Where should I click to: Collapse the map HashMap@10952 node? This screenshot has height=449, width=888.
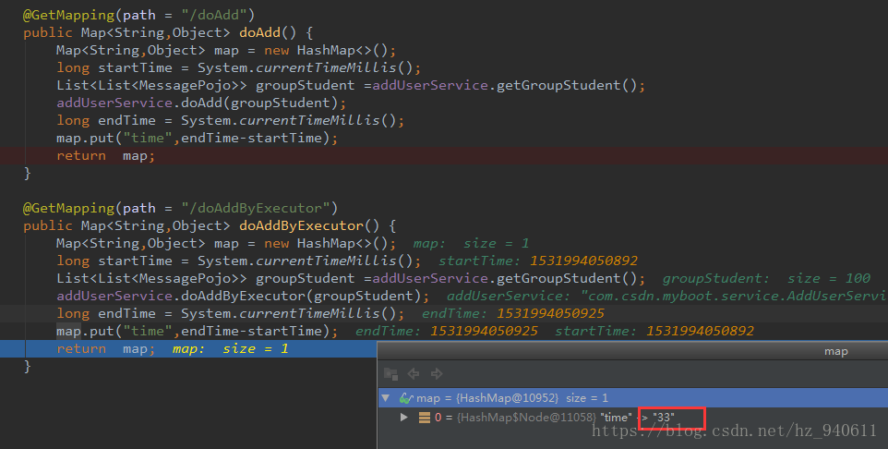[x=386, y=398]
